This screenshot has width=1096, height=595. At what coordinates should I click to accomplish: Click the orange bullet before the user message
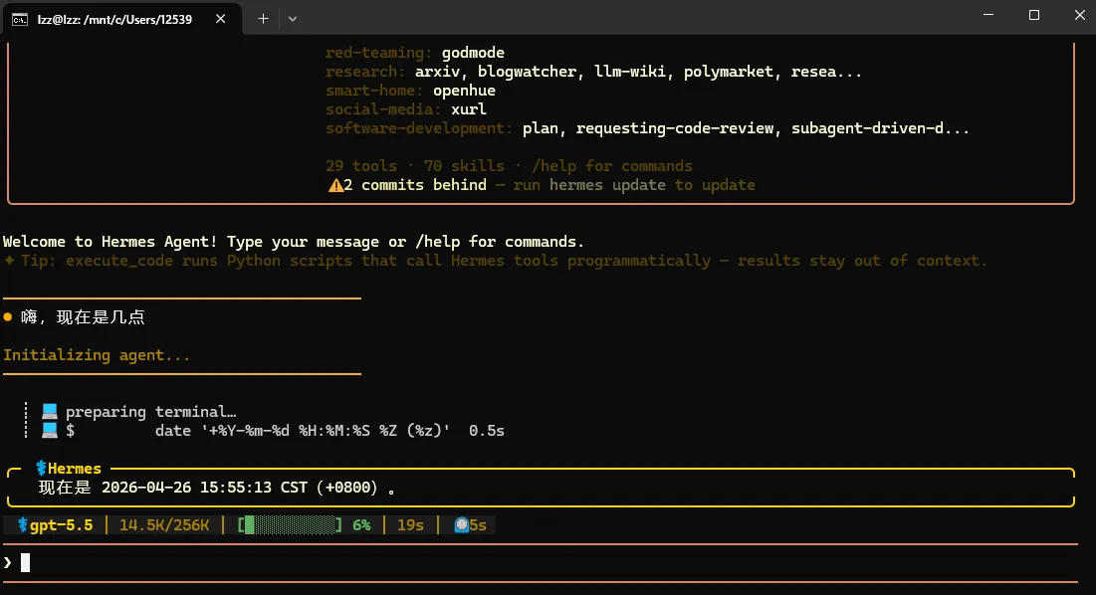8,317
